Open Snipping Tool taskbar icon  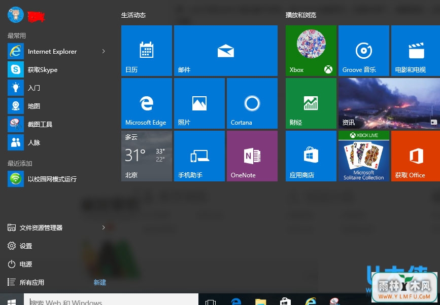tap(335, 301)
